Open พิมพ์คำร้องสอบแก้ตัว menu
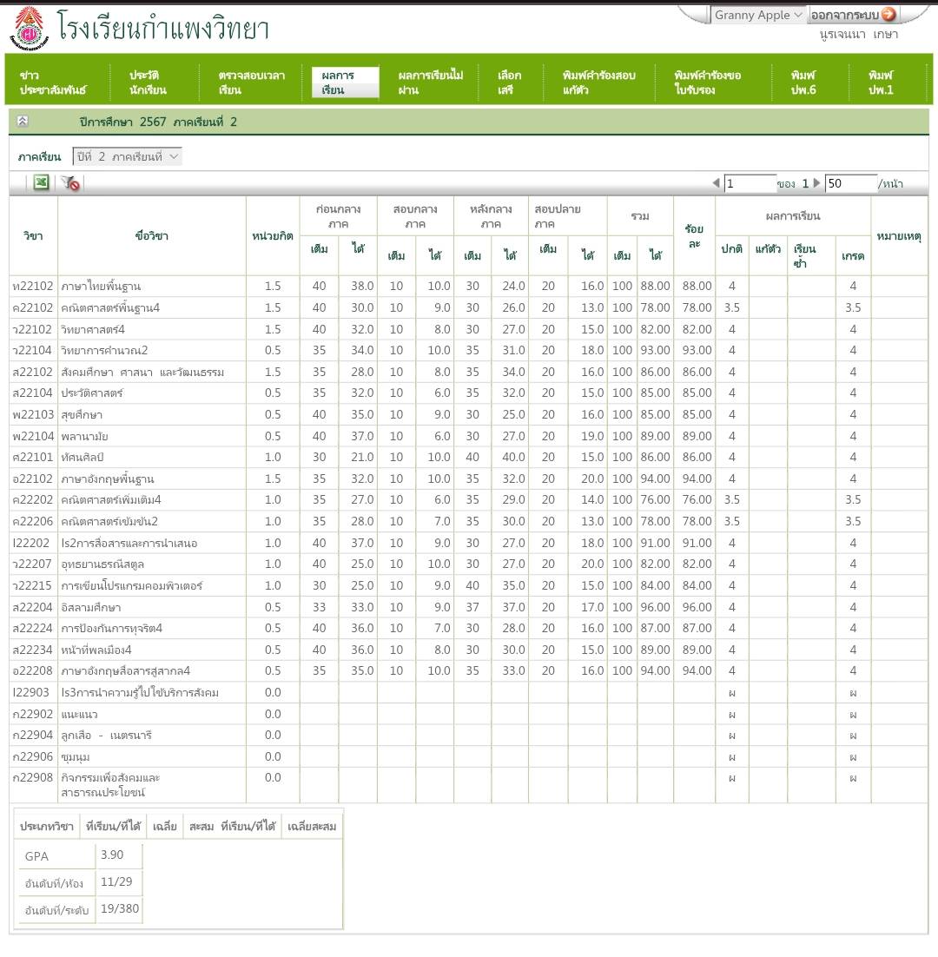 (598, 82)
